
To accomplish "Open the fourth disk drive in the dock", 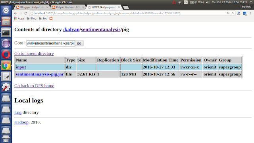I will pos(6,131).
